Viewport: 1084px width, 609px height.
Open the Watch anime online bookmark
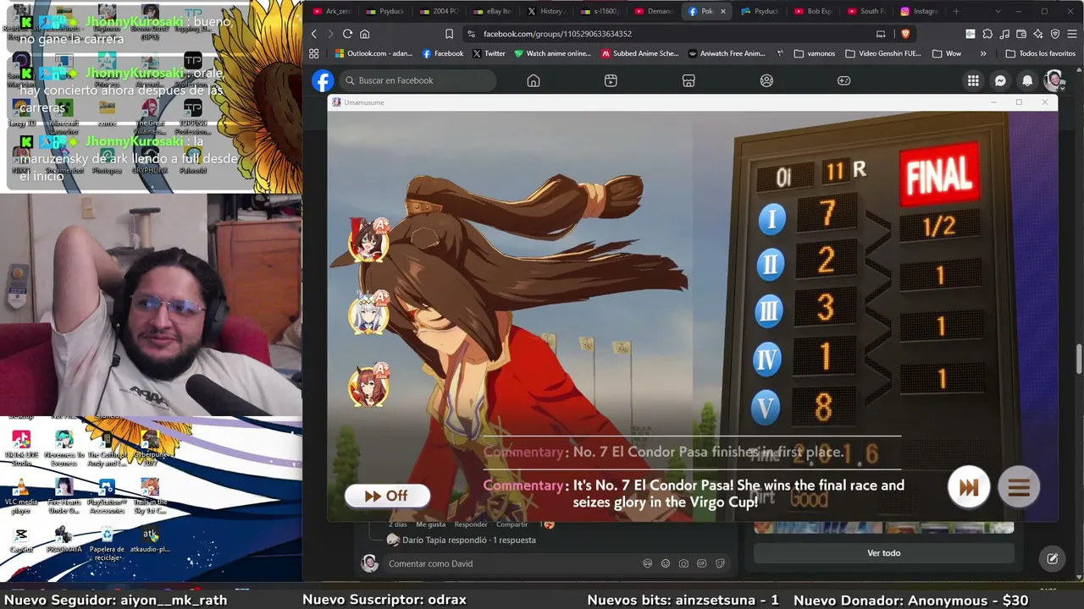552,53
